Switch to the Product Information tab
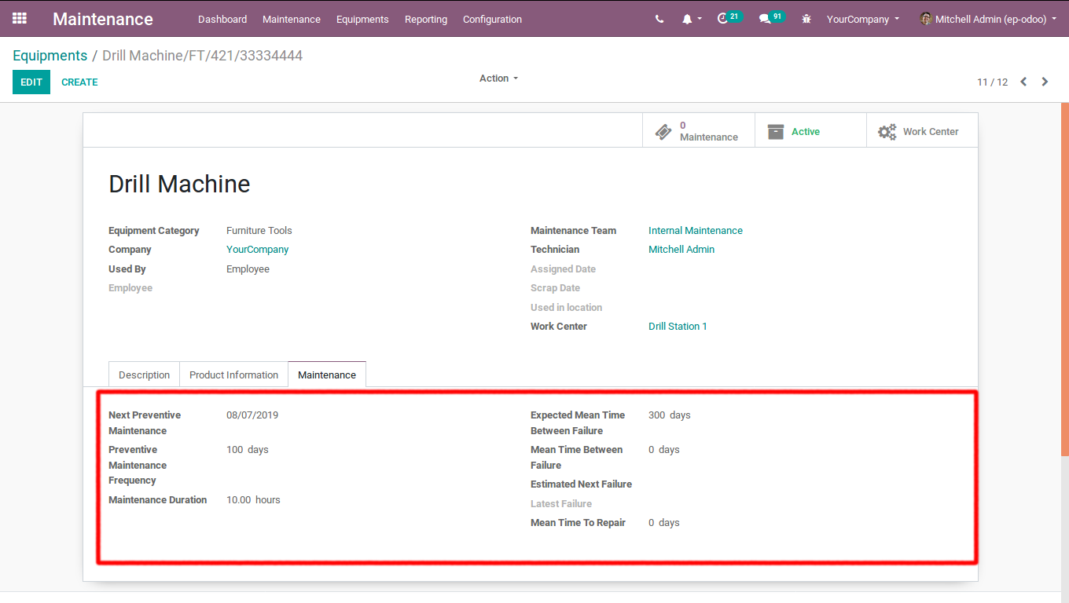 click(x=233, y=375)
